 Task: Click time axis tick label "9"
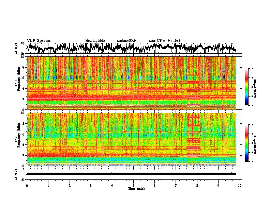point(218,186)
